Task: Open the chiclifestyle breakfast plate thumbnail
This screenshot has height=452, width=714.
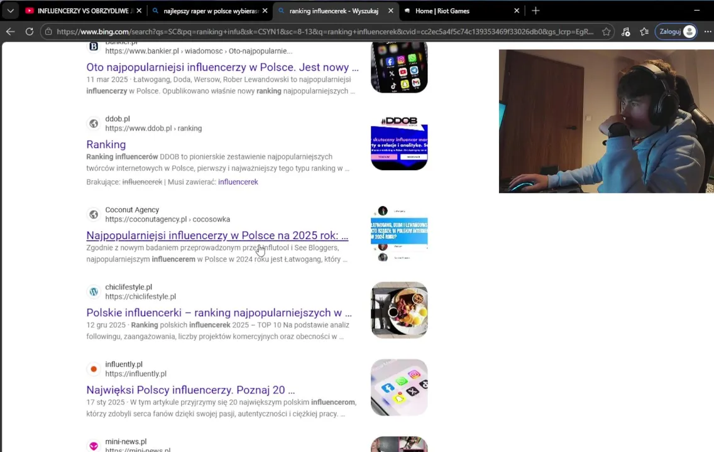Action: [x=399, y=310]
